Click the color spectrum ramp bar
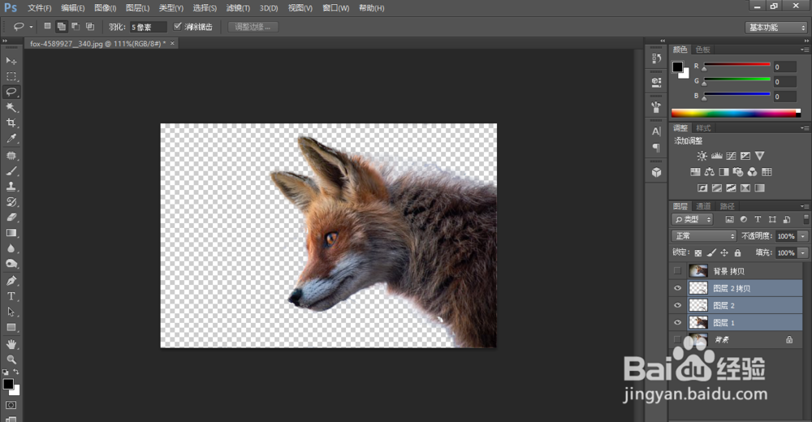 click(735, 113)
